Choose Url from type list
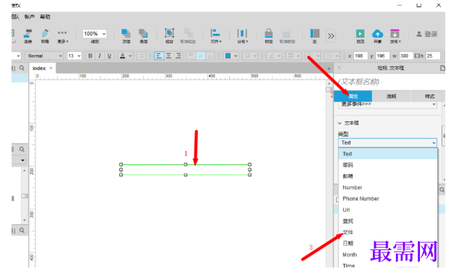The image size is (451, 274). point(387,210)
